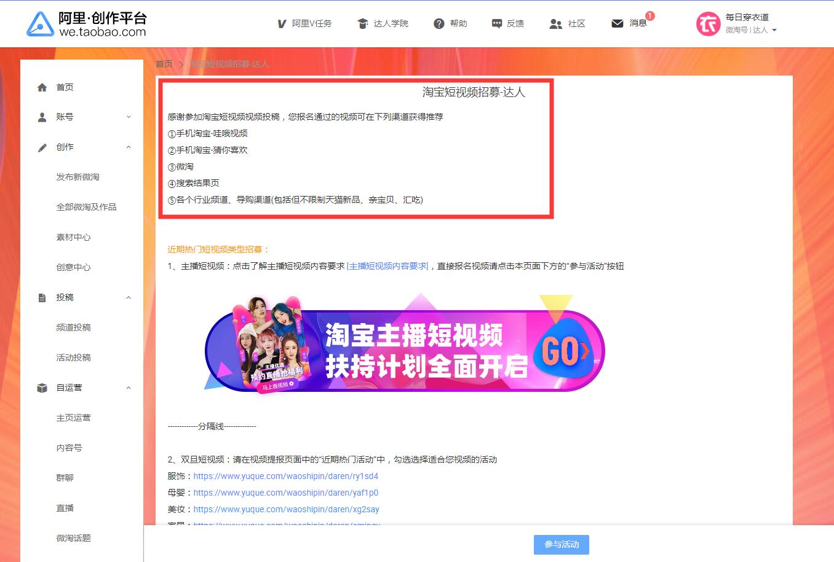Open 创意中心 in the sidebar
Screen dimensions: 834x562
point(73,267)
